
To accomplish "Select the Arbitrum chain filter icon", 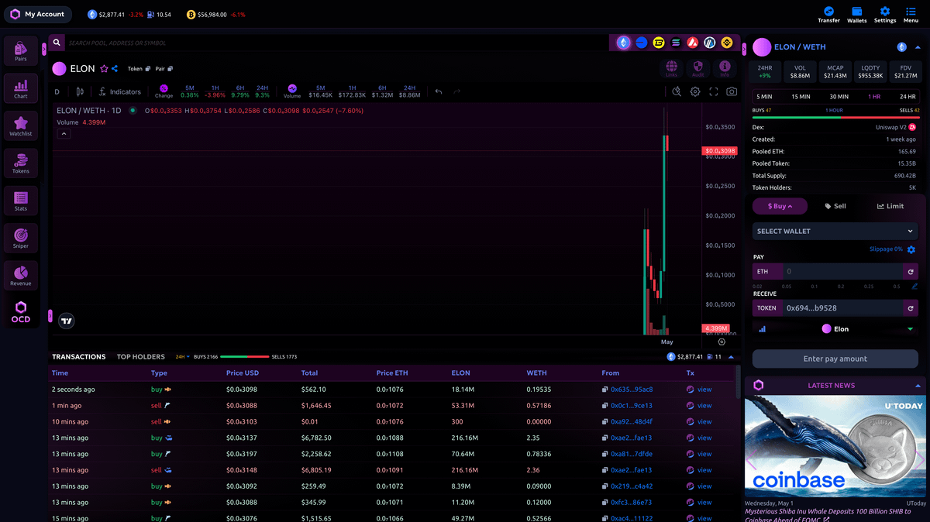I will pos(710,43).
